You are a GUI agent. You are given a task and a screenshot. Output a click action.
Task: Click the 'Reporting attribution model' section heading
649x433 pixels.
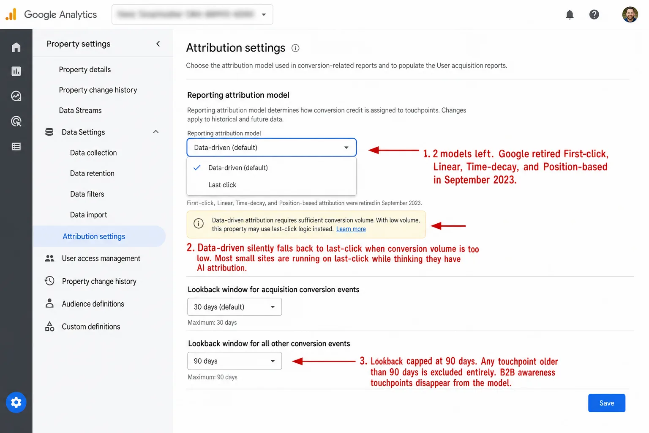pos(238,95)
